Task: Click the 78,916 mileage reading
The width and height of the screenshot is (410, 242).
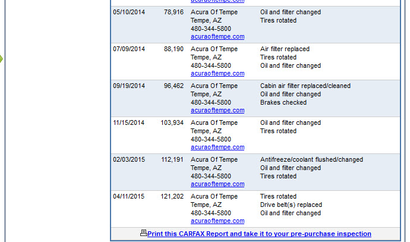Action: (x=174, y=12)
